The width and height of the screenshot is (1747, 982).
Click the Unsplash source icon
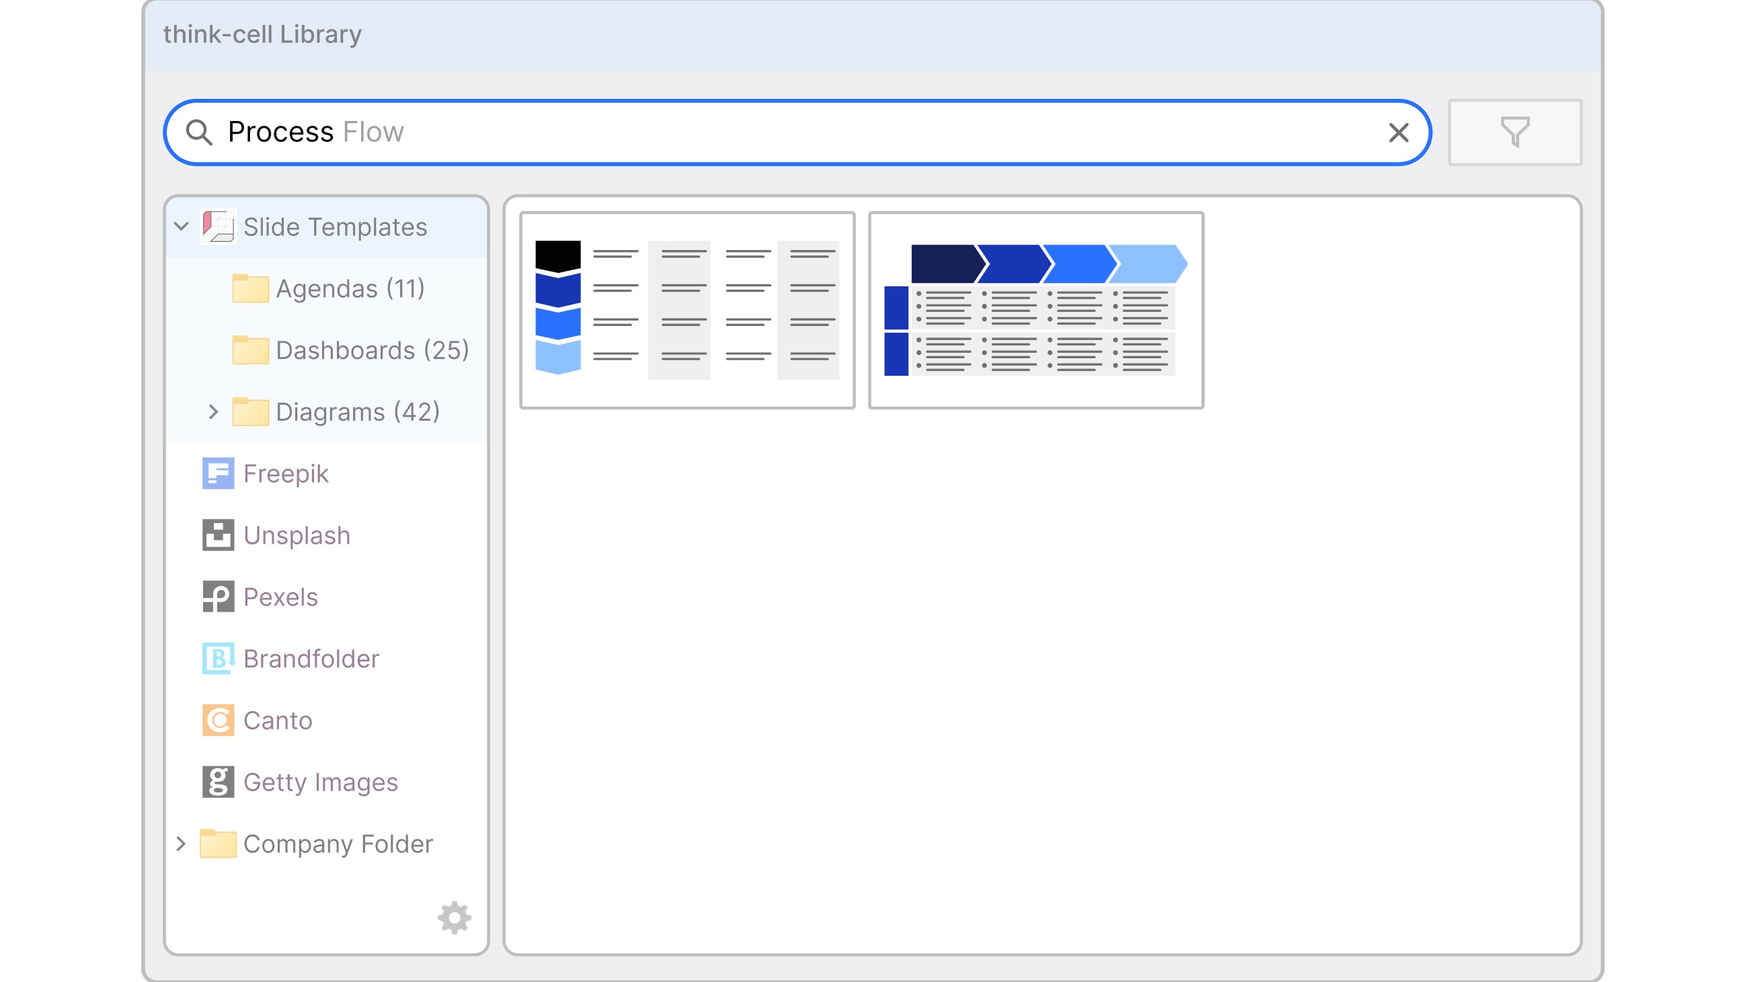click(218, 535)
